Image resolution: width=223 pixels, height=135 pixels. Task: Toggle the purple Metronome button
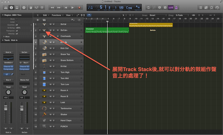tap(176, 7)
